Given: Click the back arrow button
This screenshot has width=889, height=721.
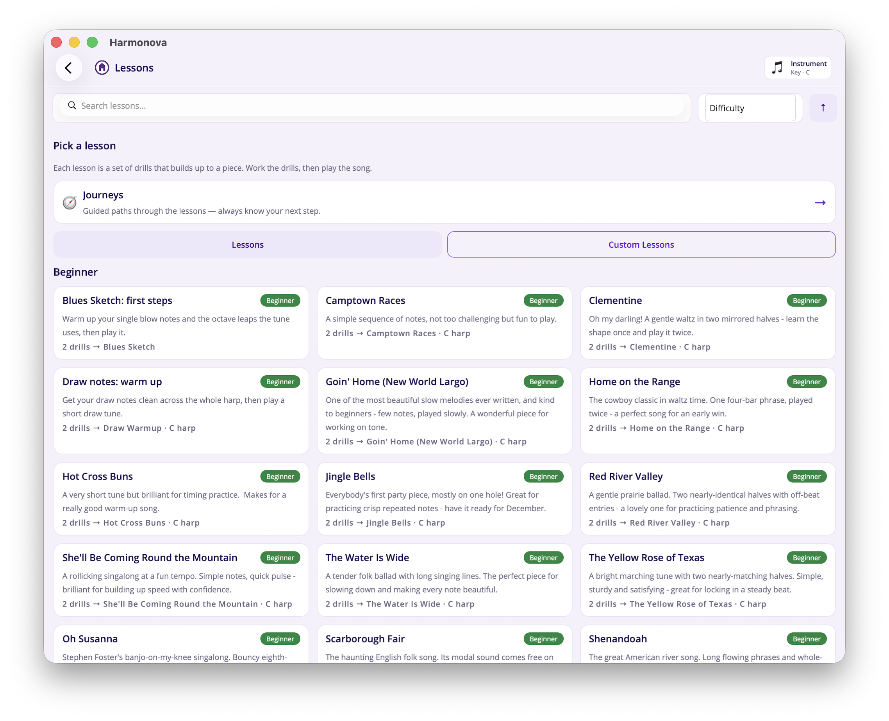Looking at the screenshot, I should [68, 68].
